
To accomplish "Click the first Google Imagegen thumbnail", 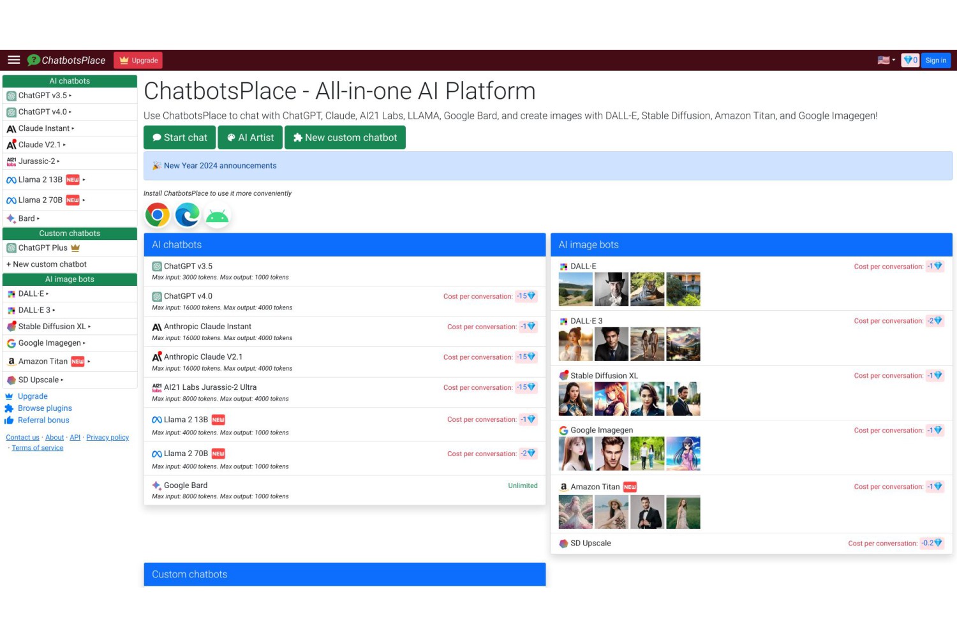I will [575, 454].
